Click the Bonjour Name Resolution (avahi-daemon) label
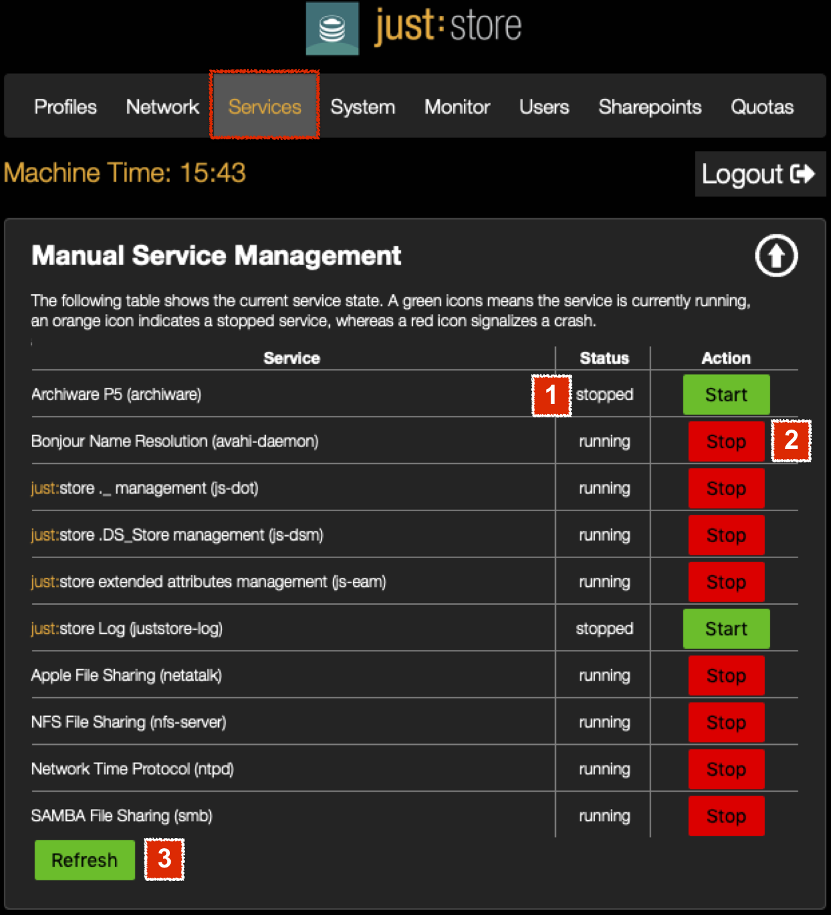Image resolution: width=831 pixels, height=915 pixels. pyautogui.click(x=175, y=441)
